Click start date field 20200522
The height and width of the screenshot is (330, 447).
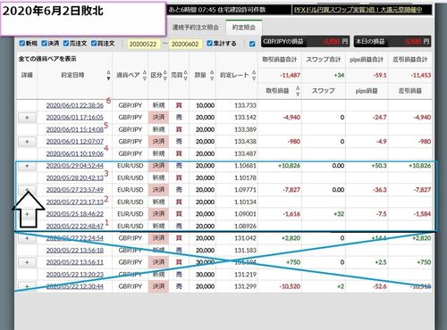click(x=143, y=44)
